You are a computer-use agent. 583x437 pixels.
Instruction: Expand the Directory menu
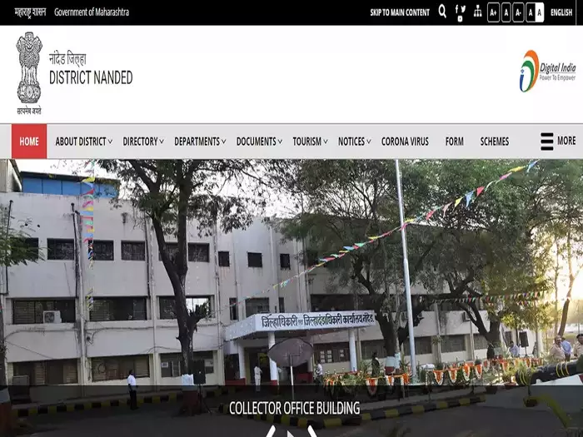(x=143, y=142)
